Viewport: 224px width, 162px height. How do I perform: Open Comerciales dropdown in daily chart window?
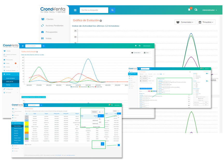pyautogui.click(x=136, y=53)
